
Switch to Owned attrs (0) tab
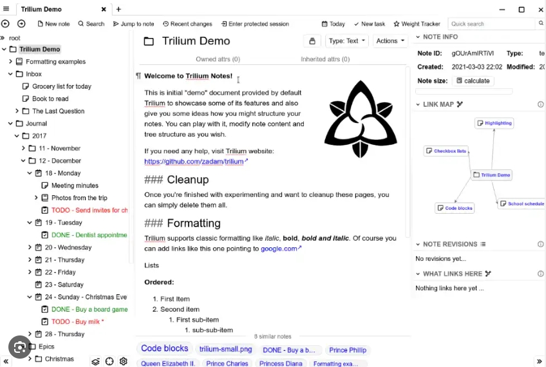tap(218, 59)
